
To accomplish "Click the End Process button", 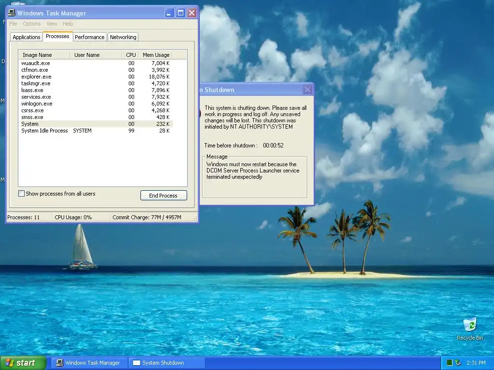I will coord(164,196).
